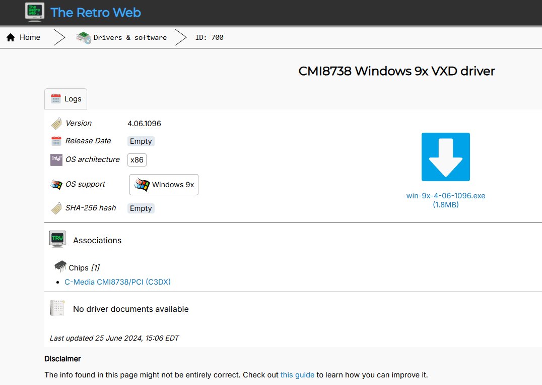Open Drivers & software breadcrumb
Viewport: 542px width, 385px height.
[x=130, y=37]
